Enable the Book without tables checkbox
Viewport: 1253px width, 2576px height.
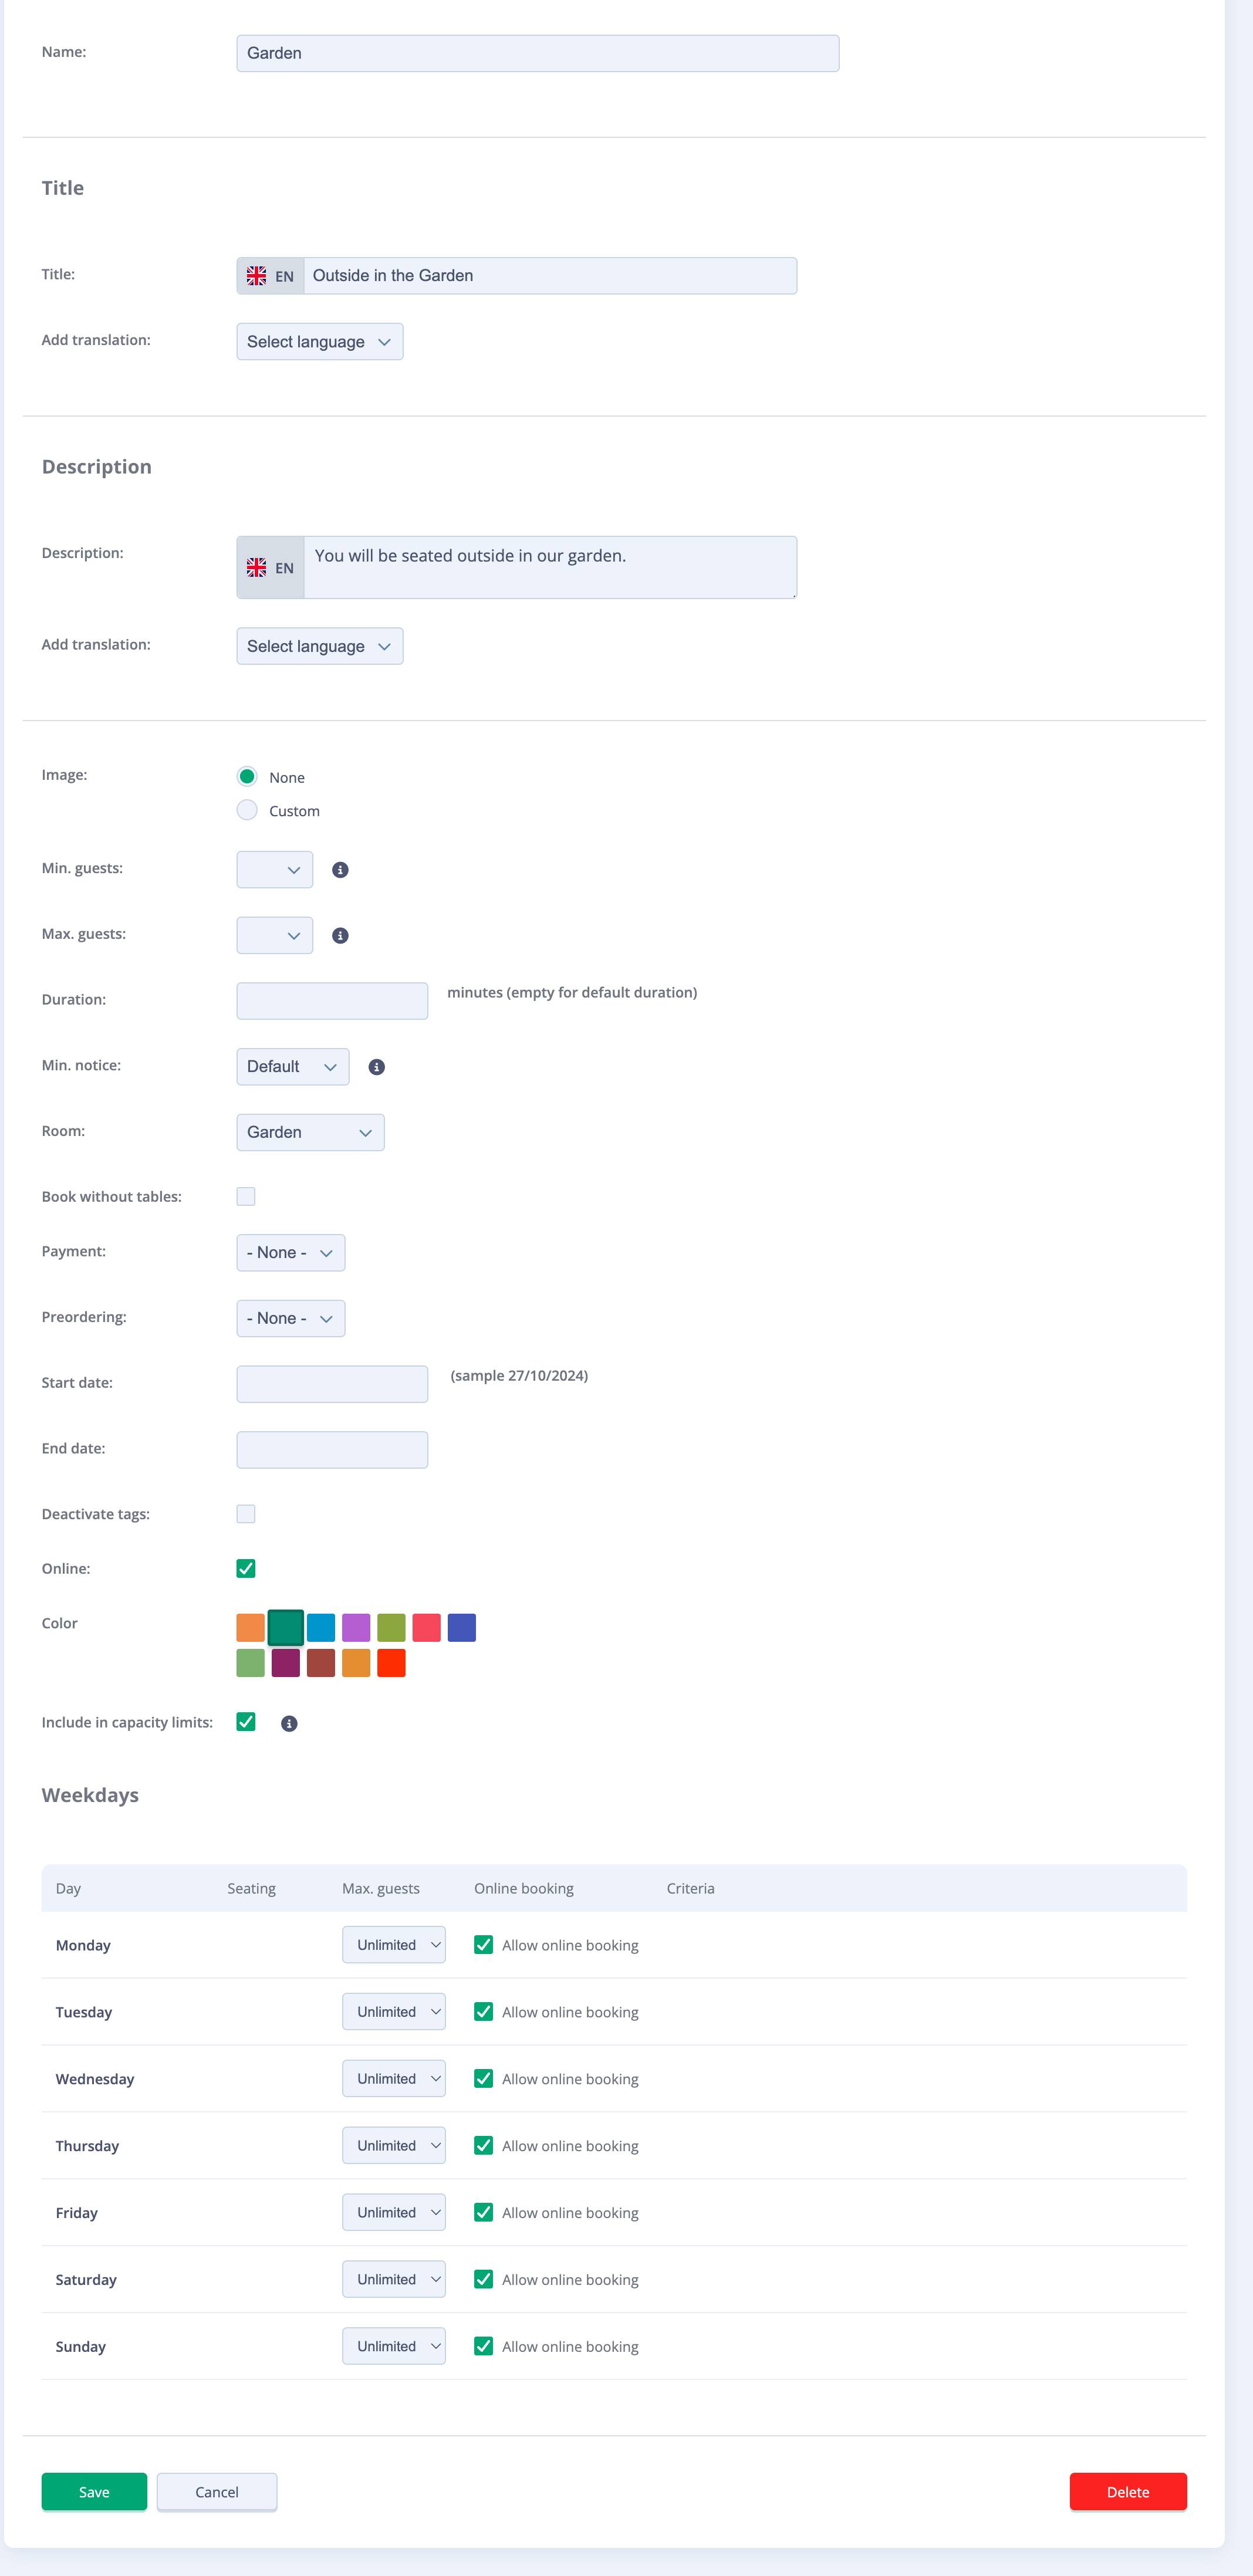pyautogui.click(x=246, y=1196)
